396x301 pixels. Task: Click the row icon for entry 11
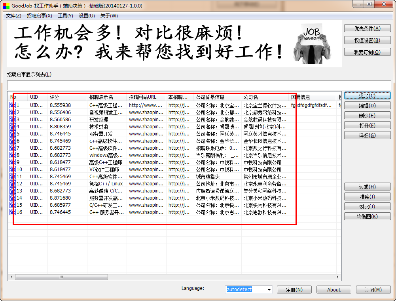[x=13, y=176]
